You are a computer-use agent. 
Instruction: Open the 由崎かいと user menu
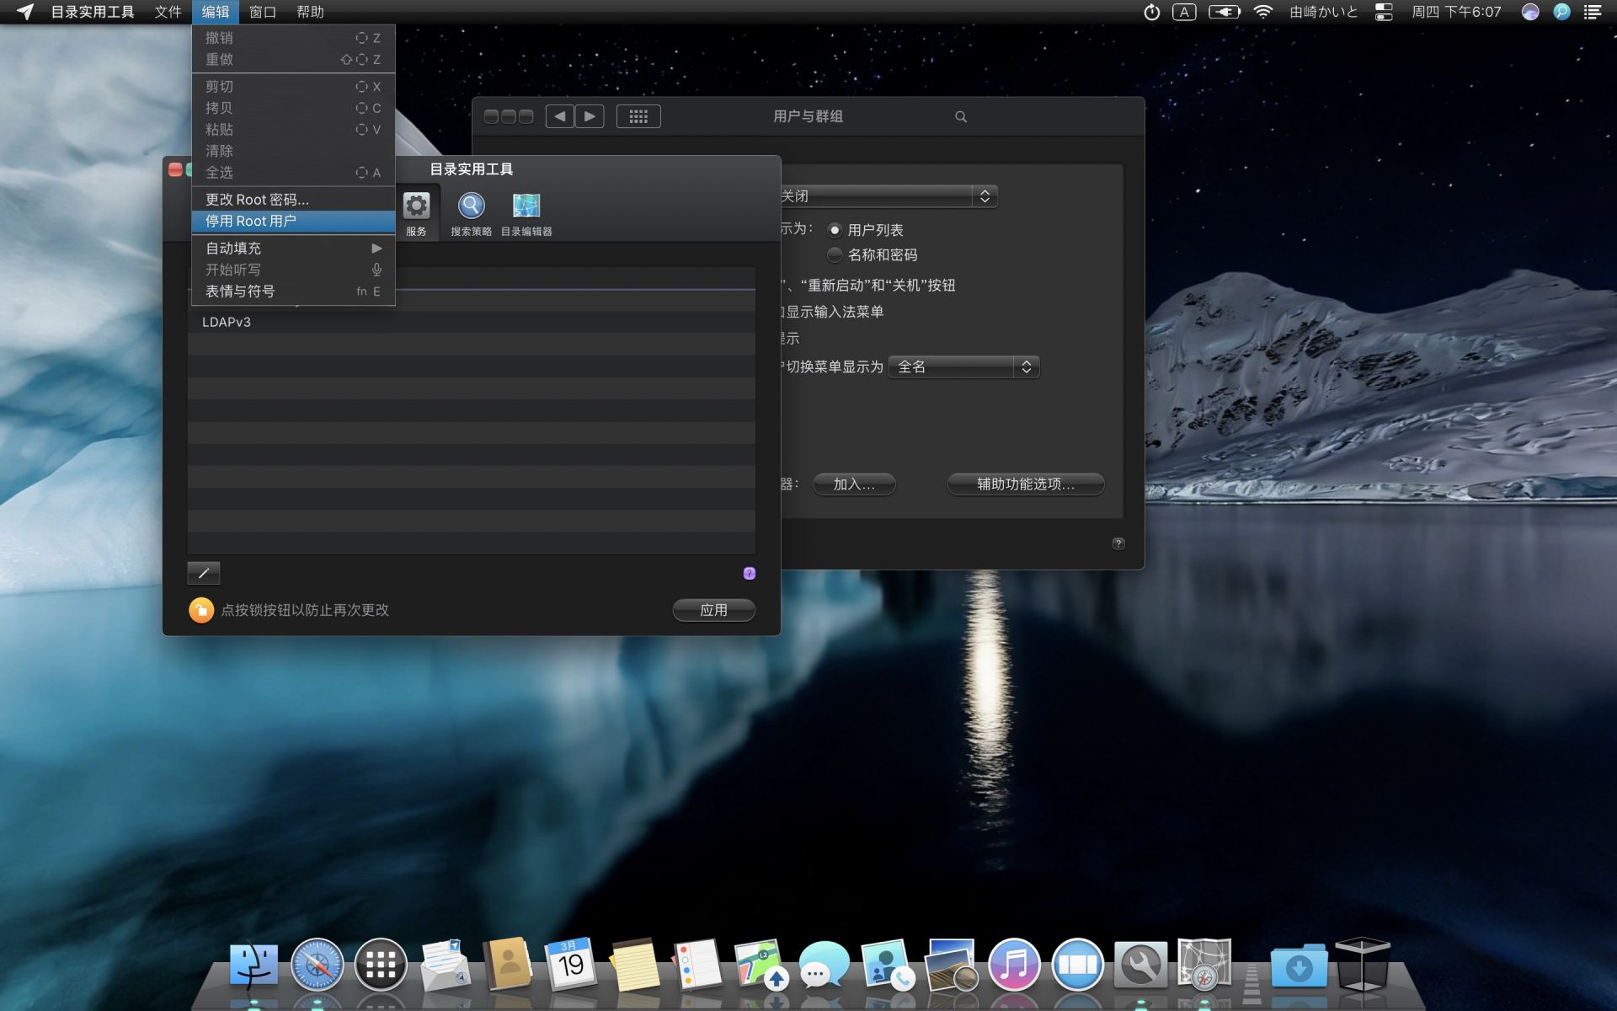(1324, 12)
